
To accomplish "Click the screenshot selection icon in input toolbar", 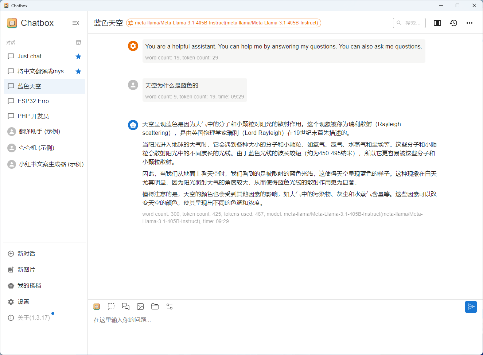I will [111, 307].
